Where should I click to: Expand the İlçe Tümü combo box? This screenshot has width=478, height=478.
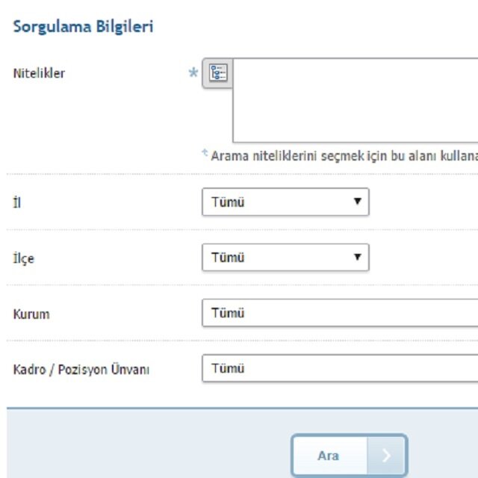[x=285, y=257]
